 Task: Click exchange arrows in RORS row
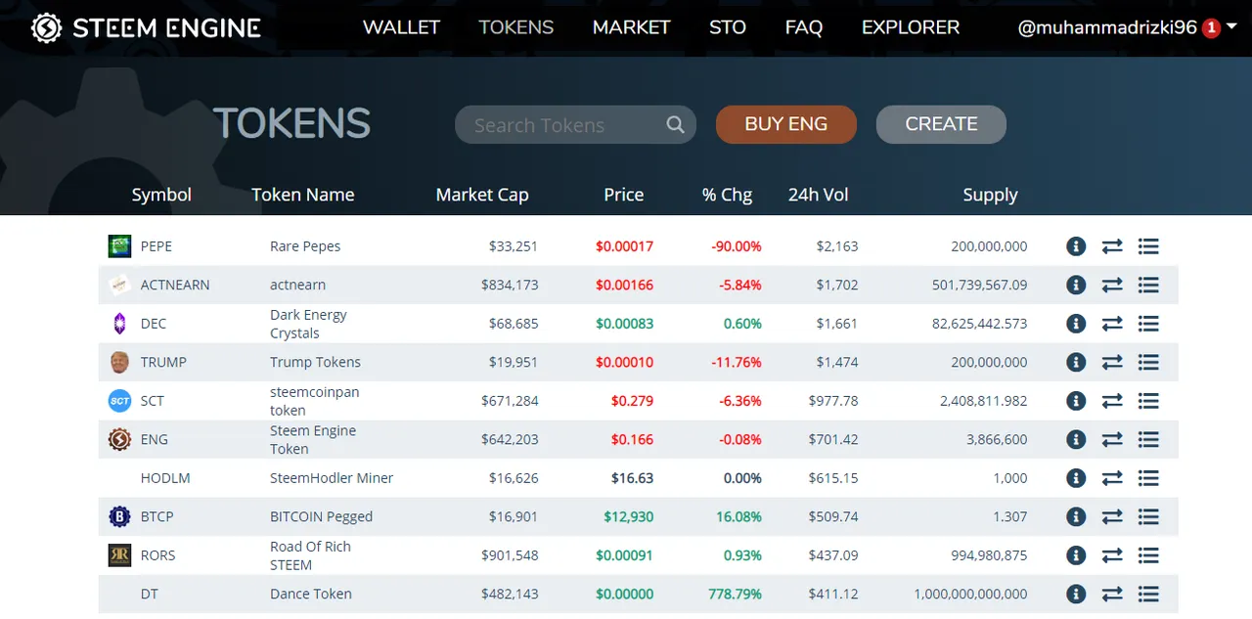[x=1112, y=555]
